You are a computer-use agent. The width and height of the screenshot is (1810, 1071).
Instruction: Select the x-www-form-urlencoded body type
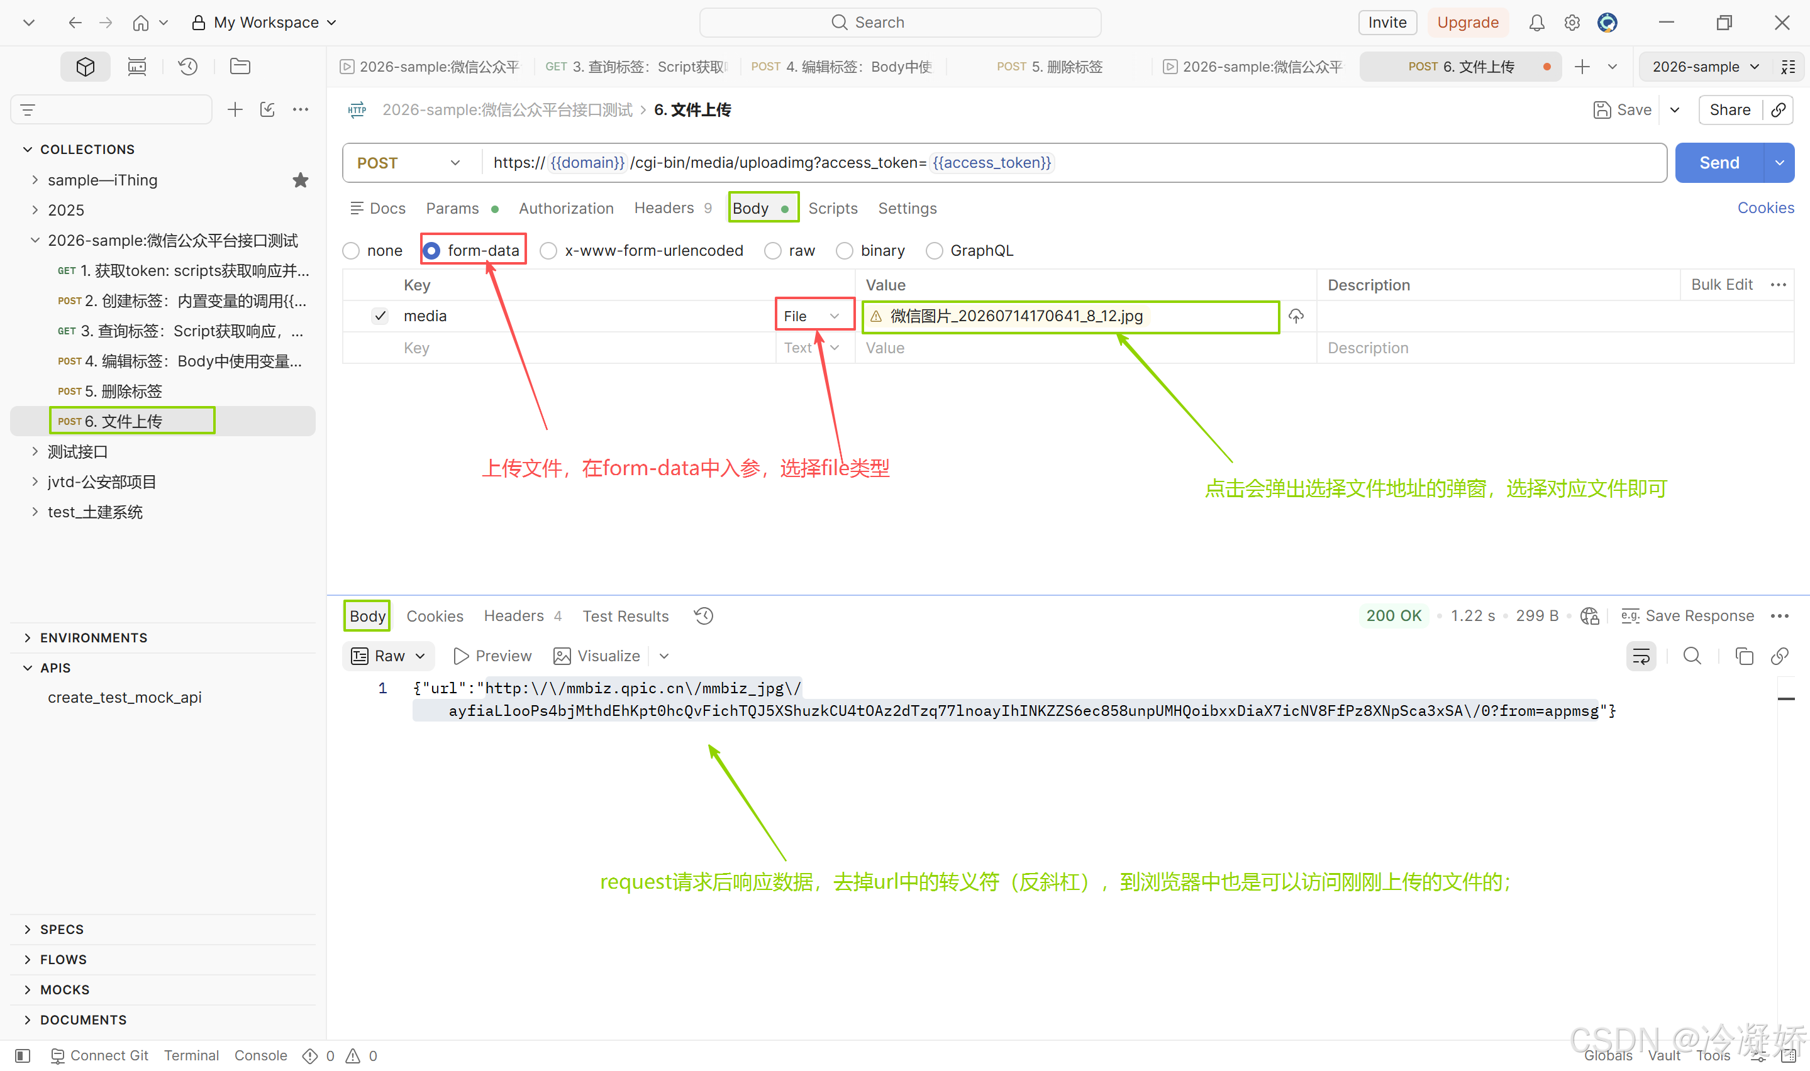[548, 250]
